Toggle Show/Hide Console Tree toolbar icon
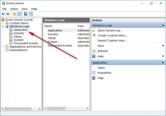 pyautogui.click(x=19, y=14)
